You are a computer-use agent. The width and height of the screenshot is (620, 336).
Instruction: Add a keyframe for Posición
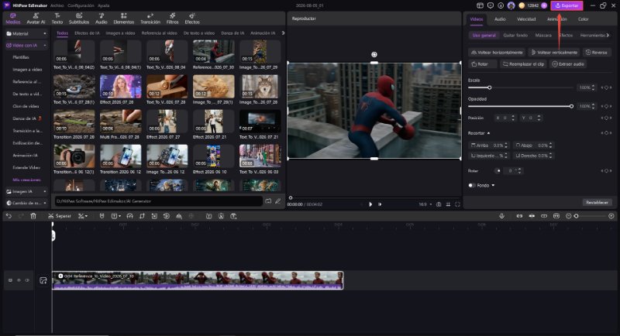click(606, 118)
